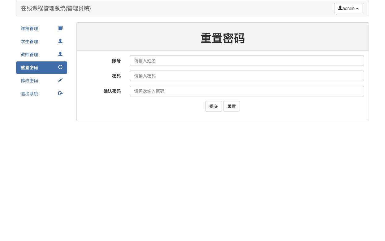Select the 重置密码 sidebar entry
This screenshot has width=385, height=241.
41,68
